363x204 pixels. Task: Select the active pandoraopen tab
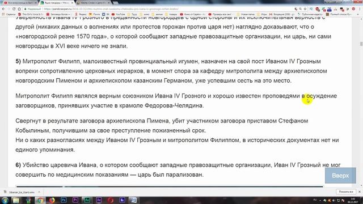pyautogui.click(x=57, y=3)
